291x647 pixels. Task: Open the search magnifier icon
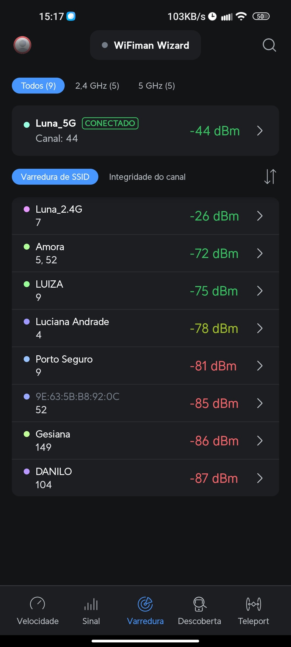tap(269, 45)
